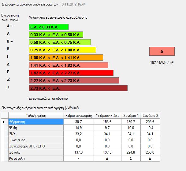Select the dash classification cell for reference building

tap(79, 158)
